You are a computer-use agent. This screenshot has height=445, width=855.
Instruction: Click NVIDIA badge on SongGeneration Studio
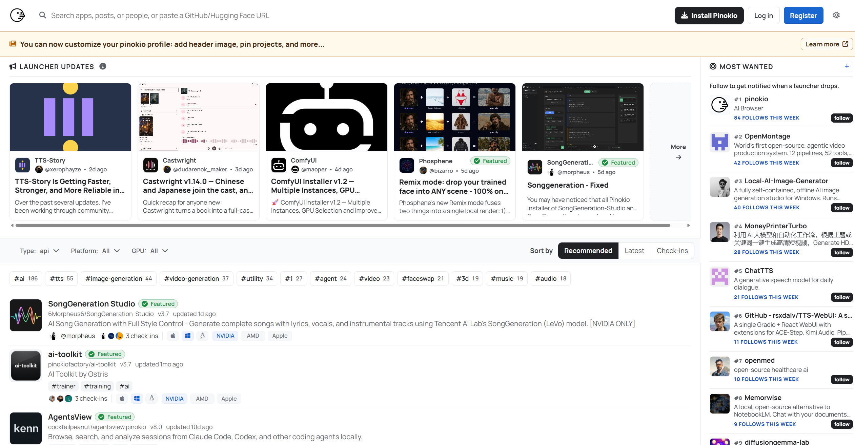tap(225, 336)
